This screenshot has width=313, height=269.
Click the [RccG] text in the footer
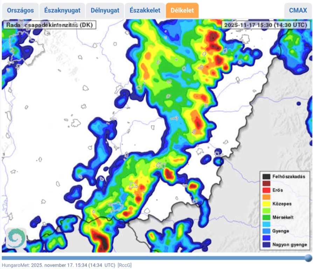pyautogui.click(x=125, y=265)
